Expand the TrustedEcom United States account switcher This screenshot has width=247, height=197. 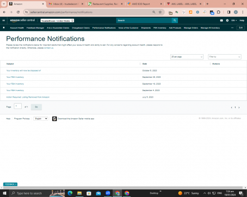57,21
